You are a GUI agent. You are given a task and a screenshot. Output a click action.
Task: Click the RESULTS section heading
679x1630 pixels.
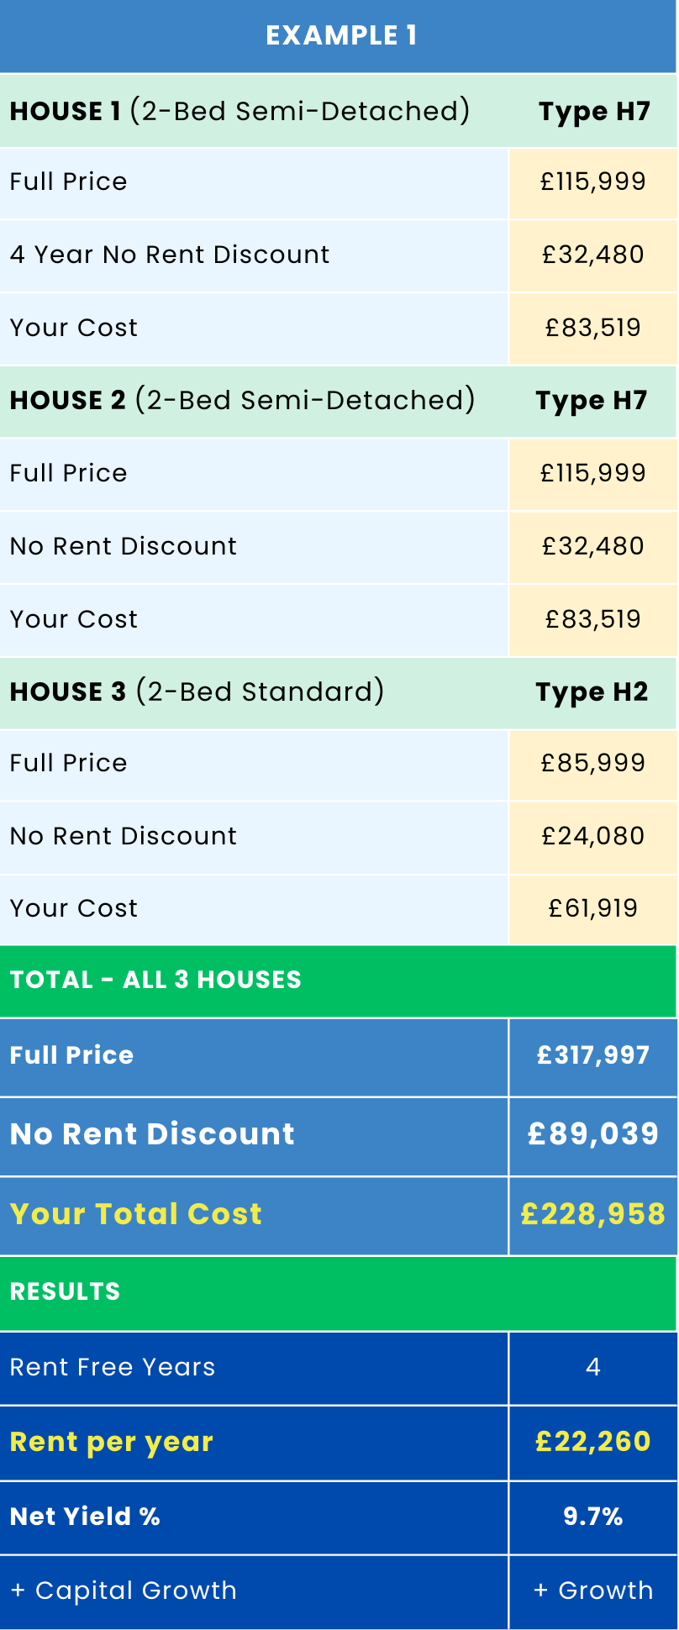[x=66, y=1291]
